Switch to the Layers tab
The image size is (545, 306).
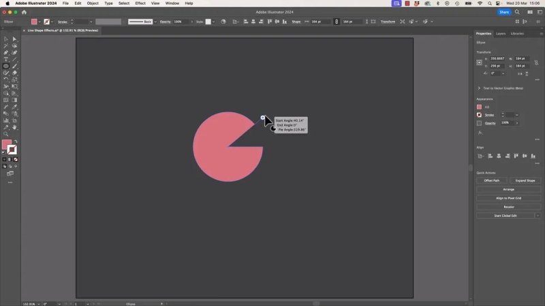[501, 33]
